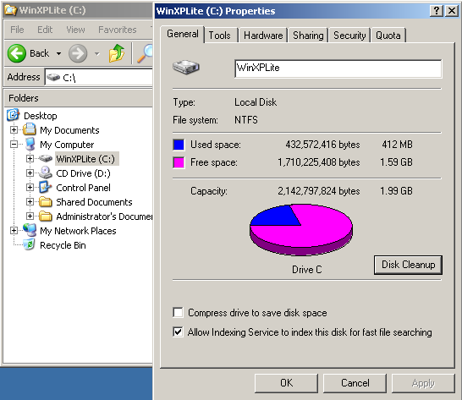The width and height of the screenshot is (462, 400).
Task: Click the Search magnifier icon in toolbar
Action: 145,53
